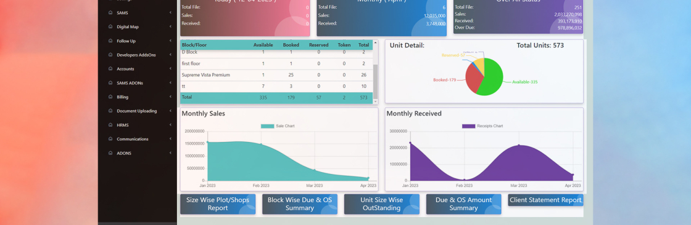Open Block Wise Due & OS Summary
Screen dimensions: 691x225
click(x=300, y=204)
